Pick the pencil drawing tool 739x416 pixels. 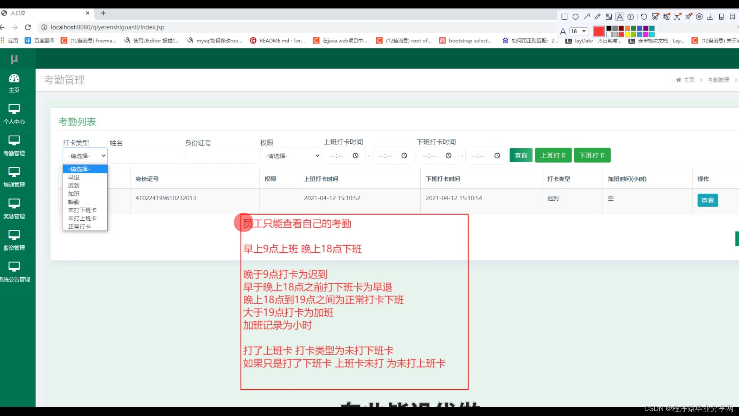click(597, 17)
